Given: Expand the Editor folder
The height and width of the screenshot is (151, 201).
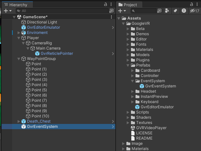Looking at the screenshot, I should pos(128,39).
